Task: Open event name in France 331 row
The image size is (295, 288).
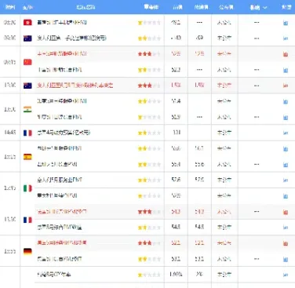Action: [64, 133]
